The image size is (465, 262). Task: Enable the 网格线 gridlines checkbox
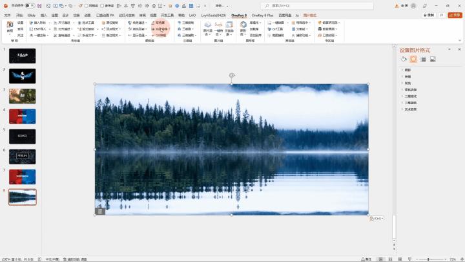87,6
